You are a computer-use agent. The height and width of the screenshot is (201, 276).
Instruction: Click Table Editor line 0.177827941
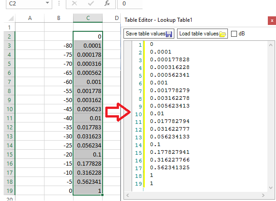170,152
